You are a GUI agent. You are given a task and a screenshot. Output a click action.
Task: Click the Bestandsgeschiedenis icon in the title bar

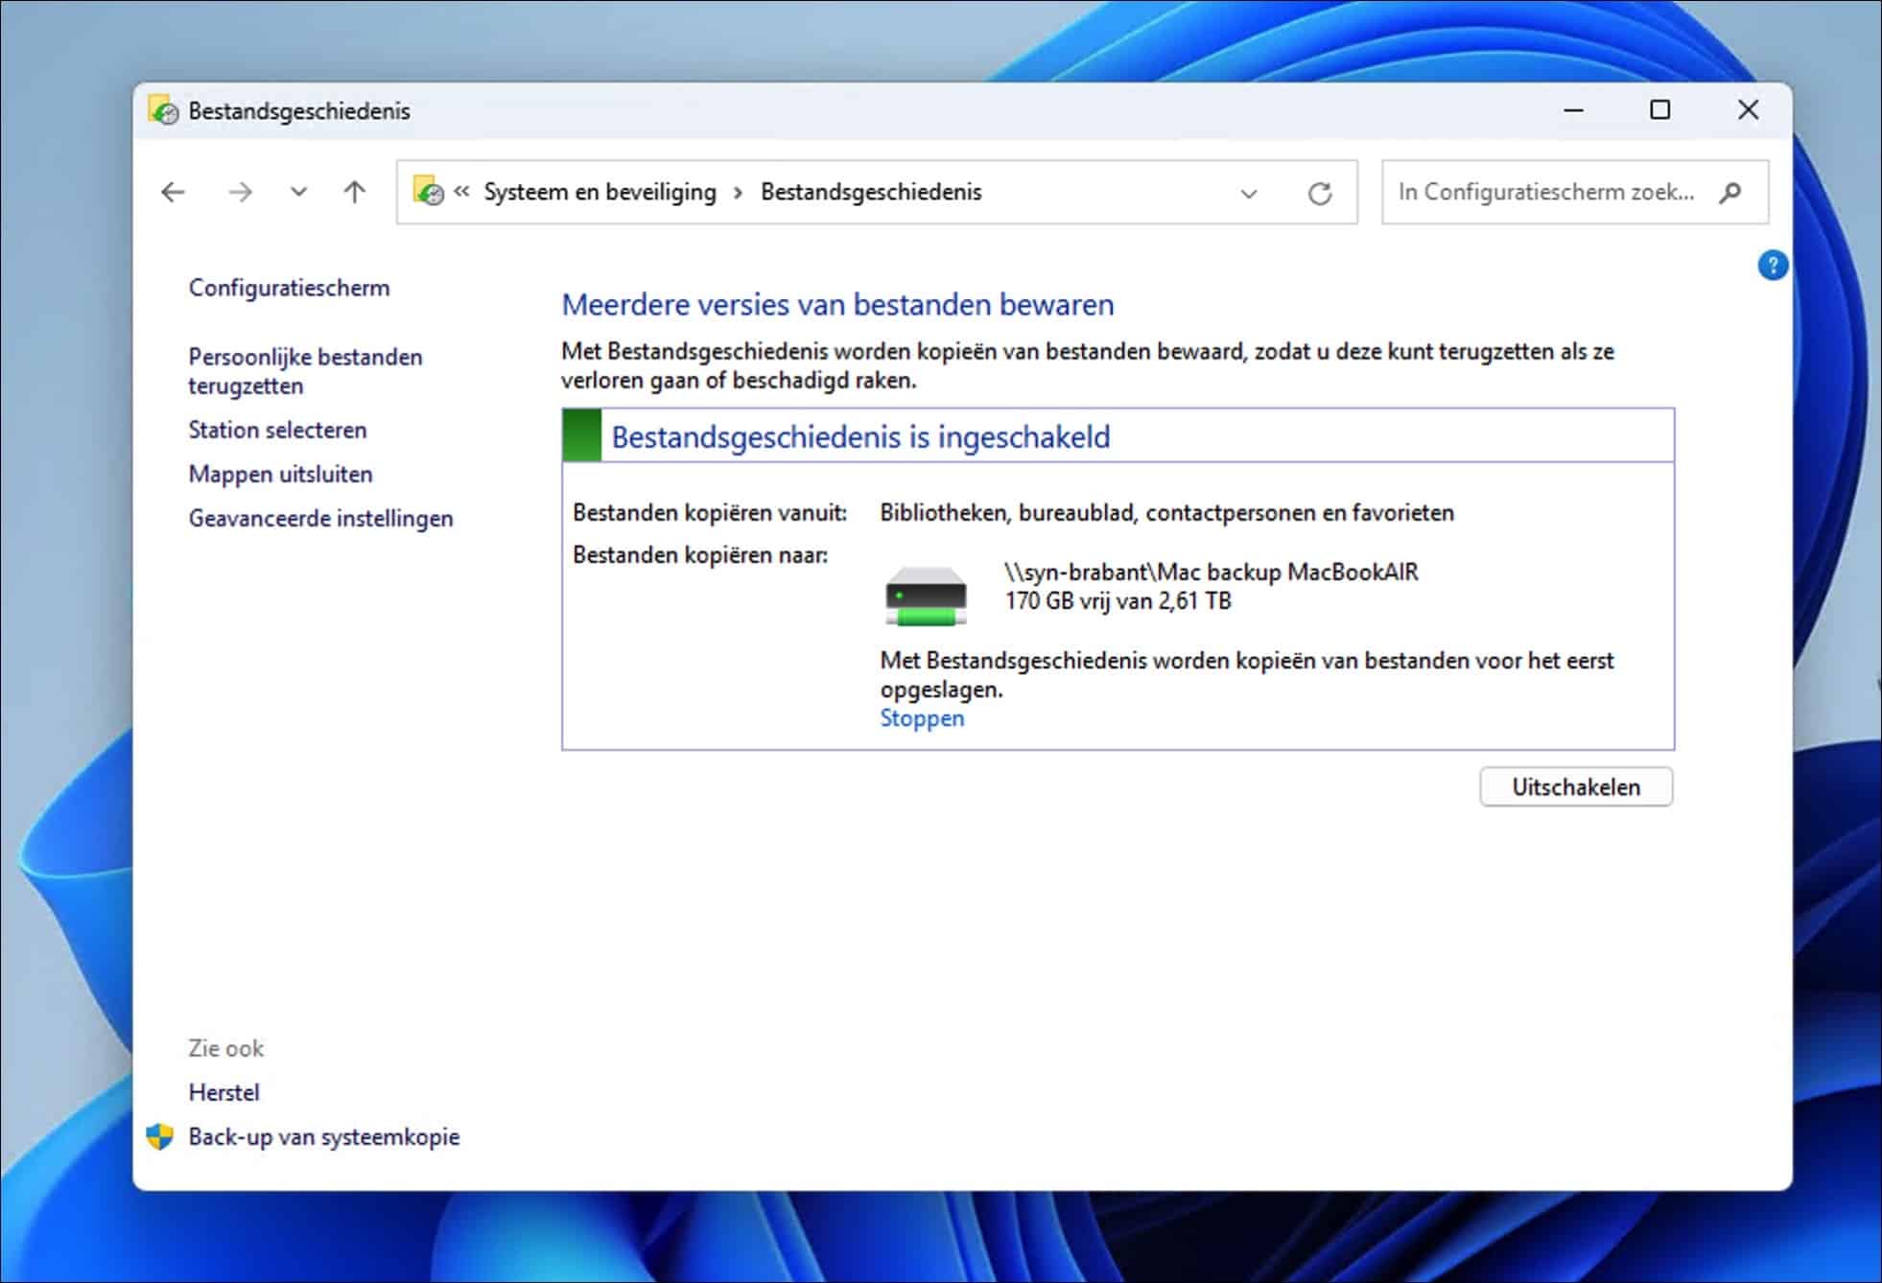162,110
